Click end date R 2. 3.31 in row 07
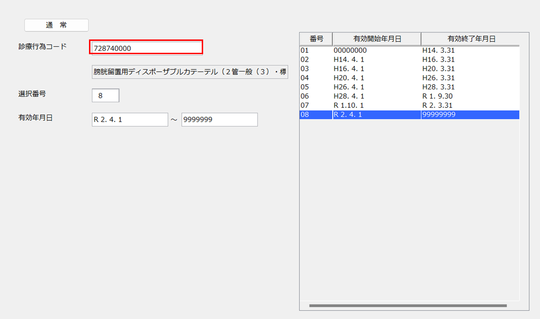Screen dimensions: 540x319 (438, 106)
